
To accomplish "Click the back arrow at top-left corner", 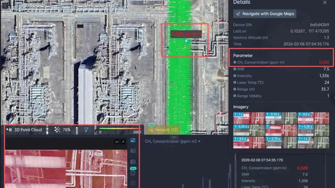I will 4,5.
